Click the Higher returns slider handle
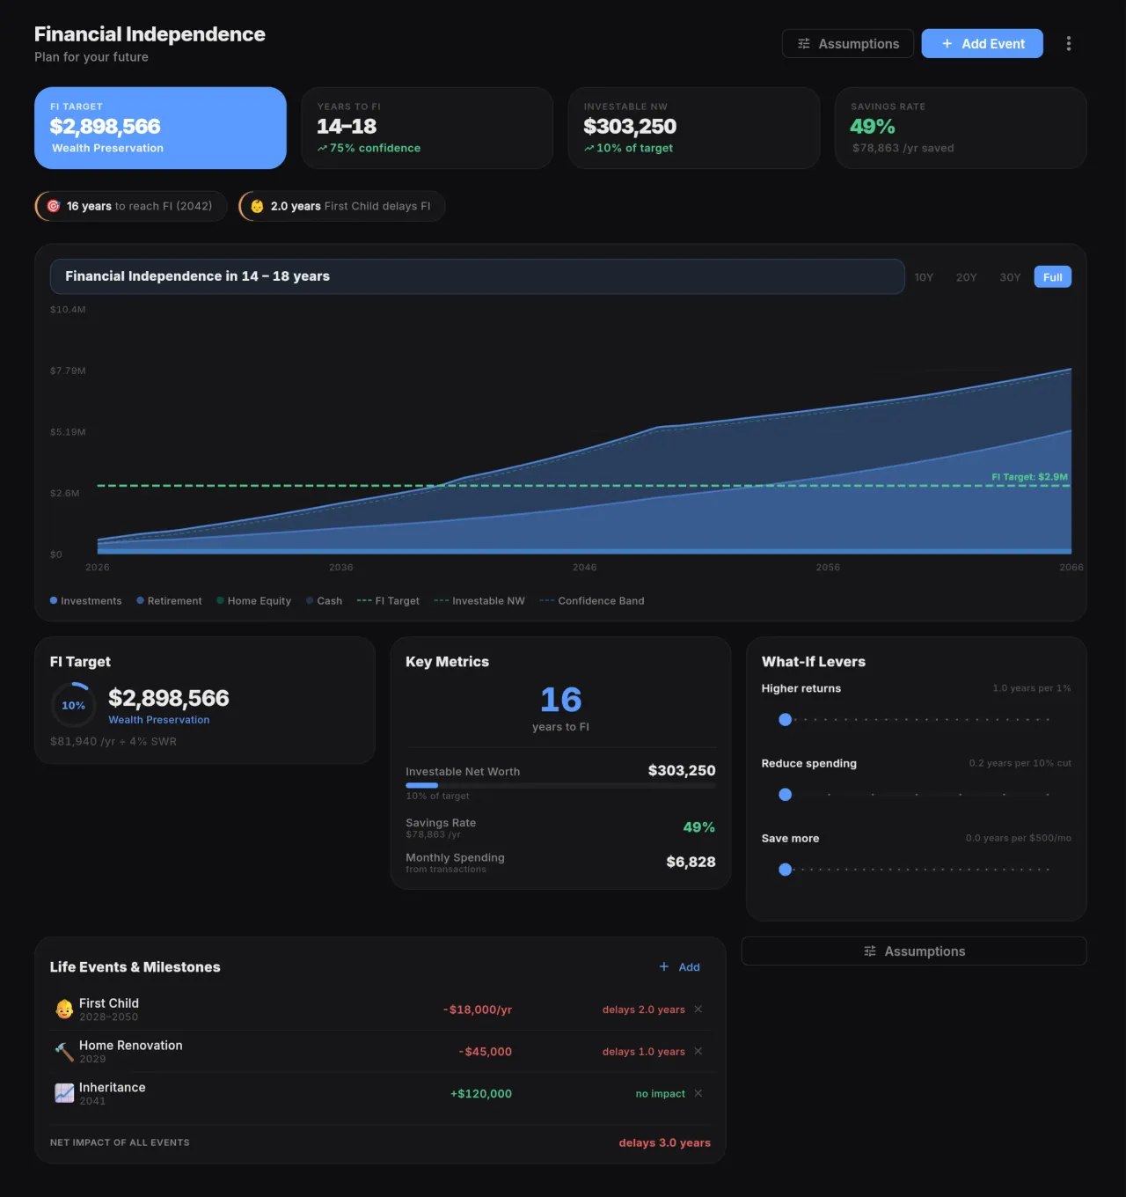 (786, 720)
